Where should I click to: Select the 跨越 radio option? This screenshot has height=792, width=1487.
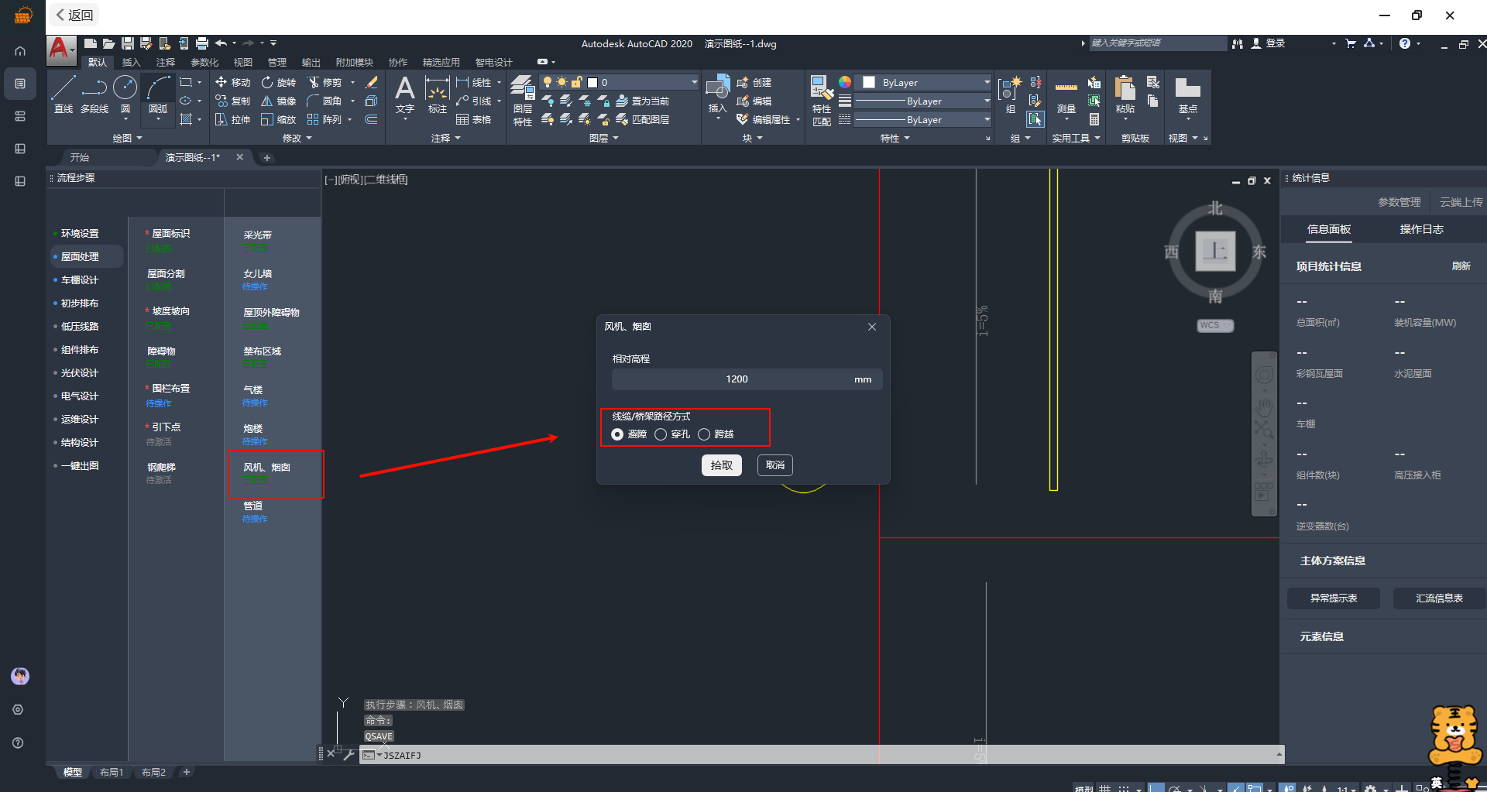pyautogui.click(x=704, y=434)
